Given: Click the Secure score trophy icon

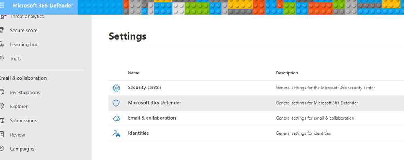Looking at the screenshot, I should [x=2, y=30].
